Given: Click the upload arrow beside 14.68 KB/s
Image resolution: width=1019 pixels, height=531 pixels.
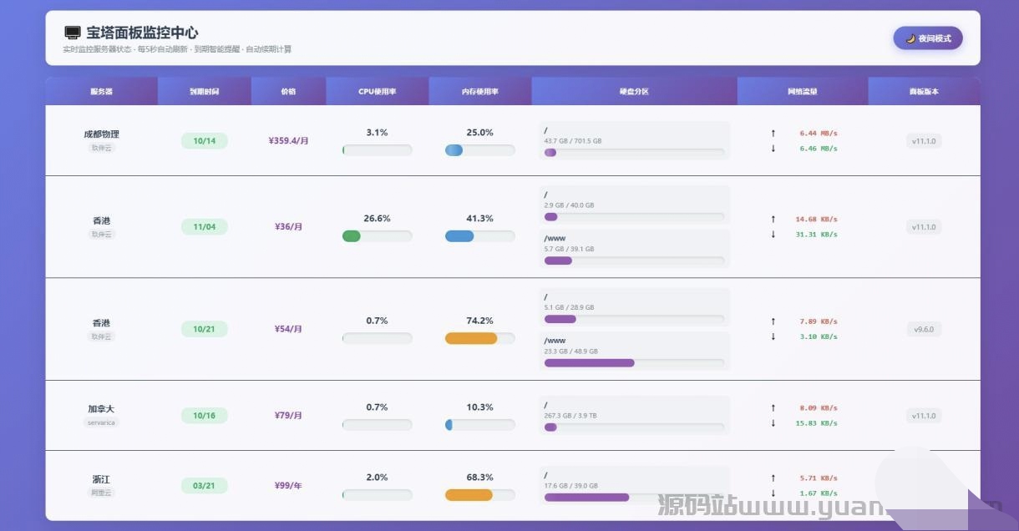Looking at the screenshot, I should (x=773, y=220).
